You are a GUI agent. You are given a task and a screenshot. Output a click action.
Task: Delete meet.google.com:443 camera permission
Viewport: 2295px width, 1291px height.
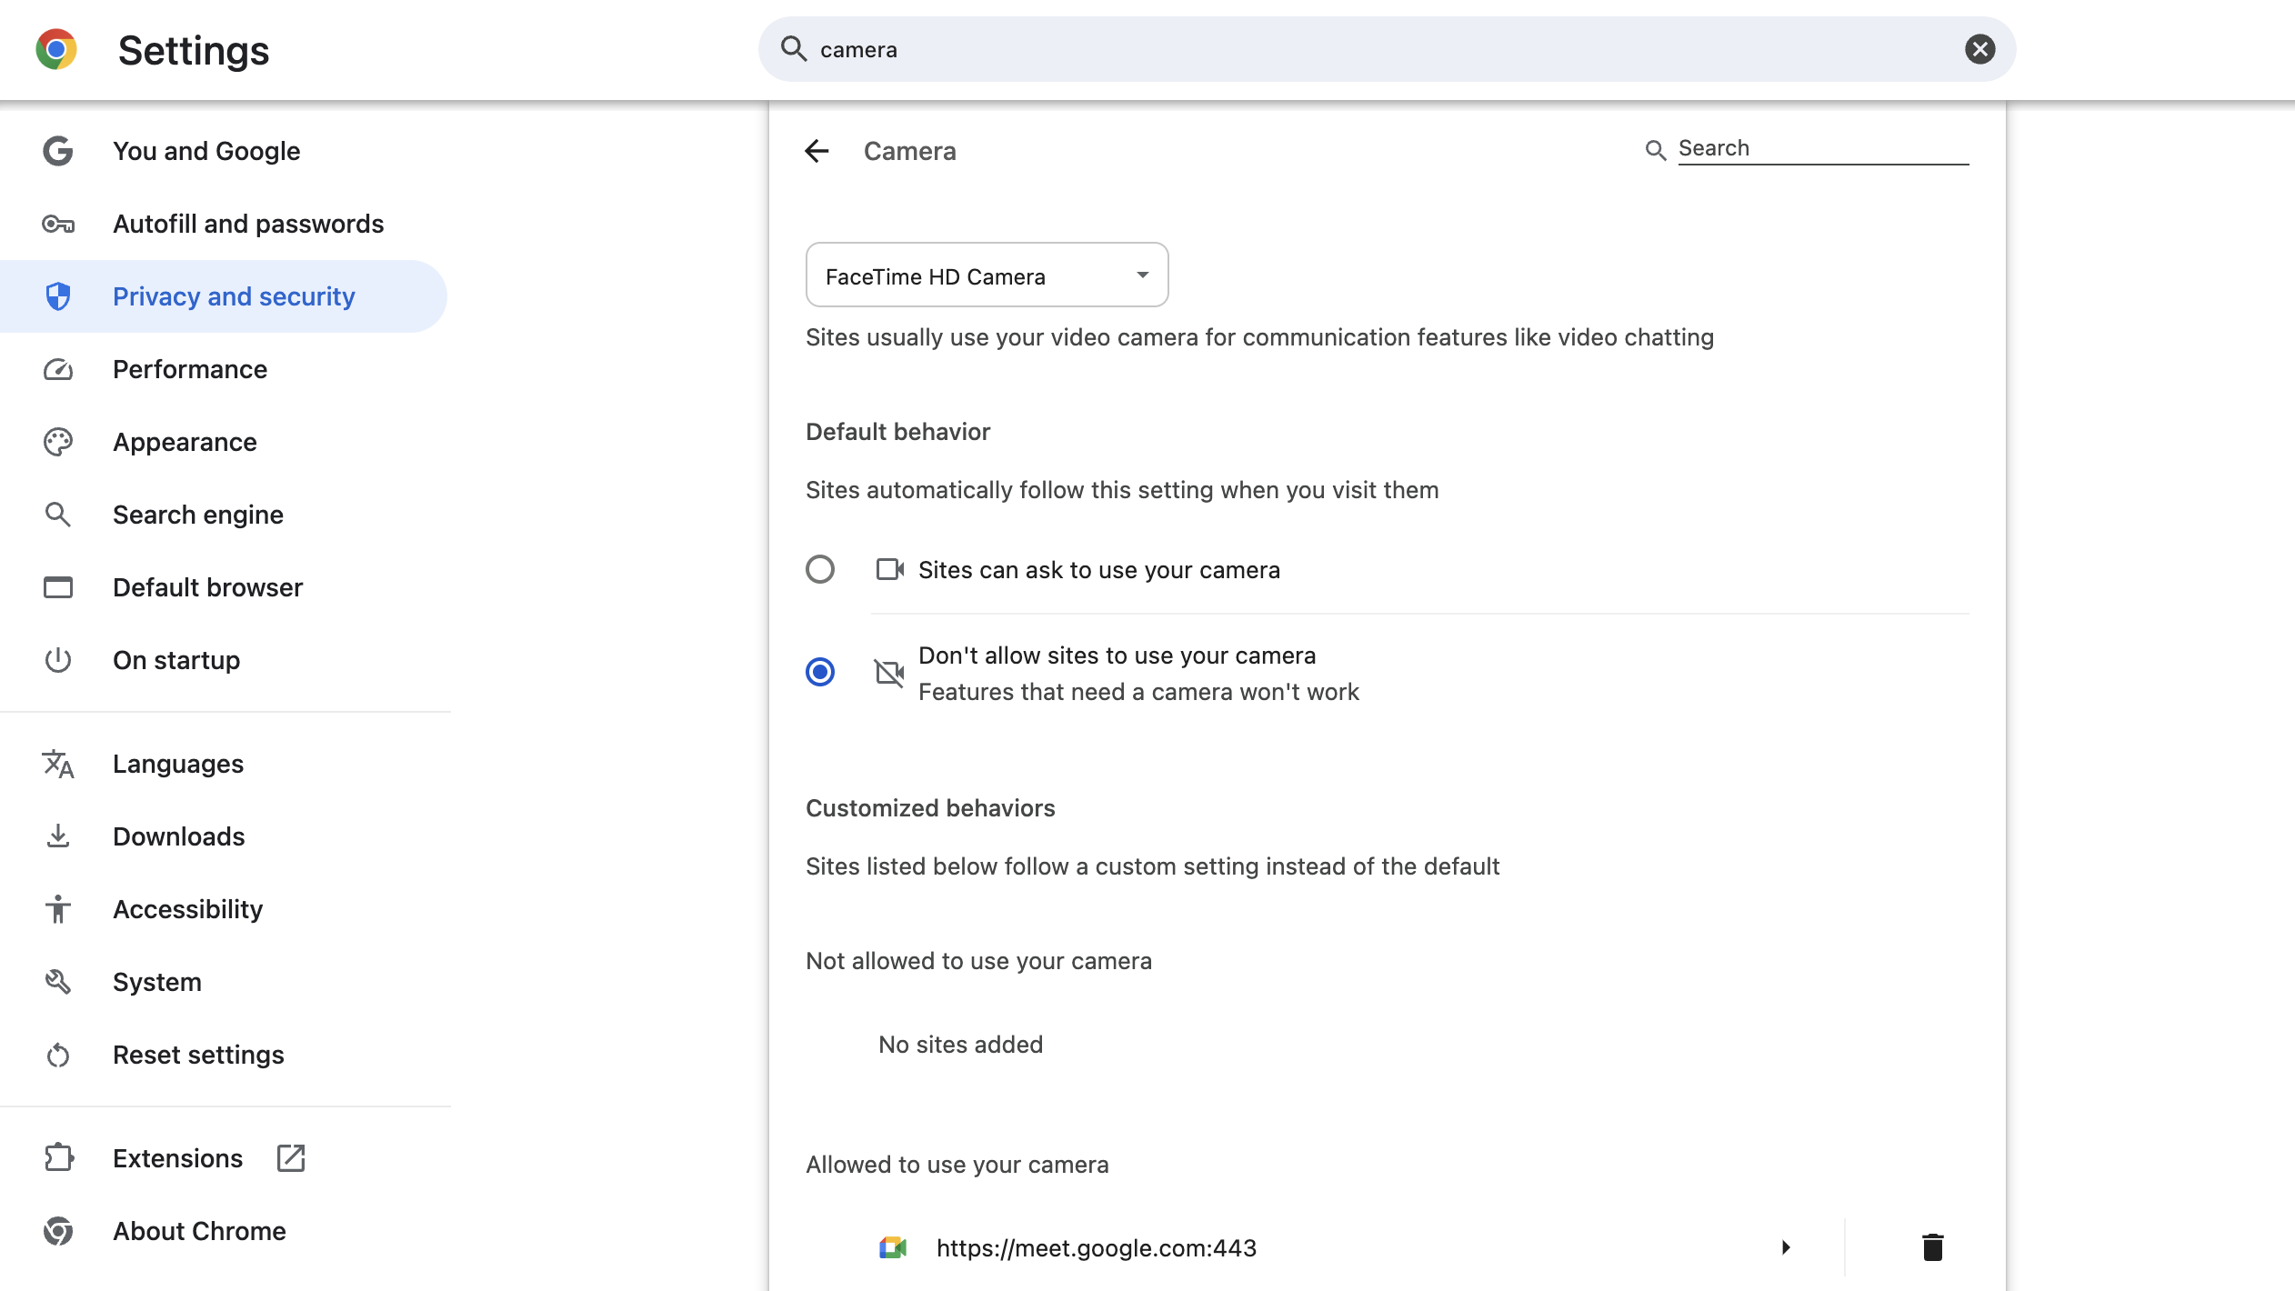coord(1931,1246)
